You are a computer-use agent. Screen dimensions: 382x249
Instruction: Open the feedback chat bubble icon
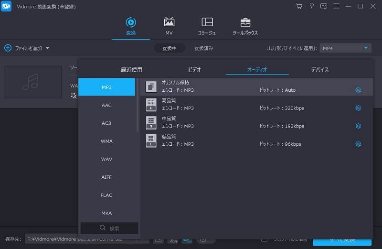[324, 6]
